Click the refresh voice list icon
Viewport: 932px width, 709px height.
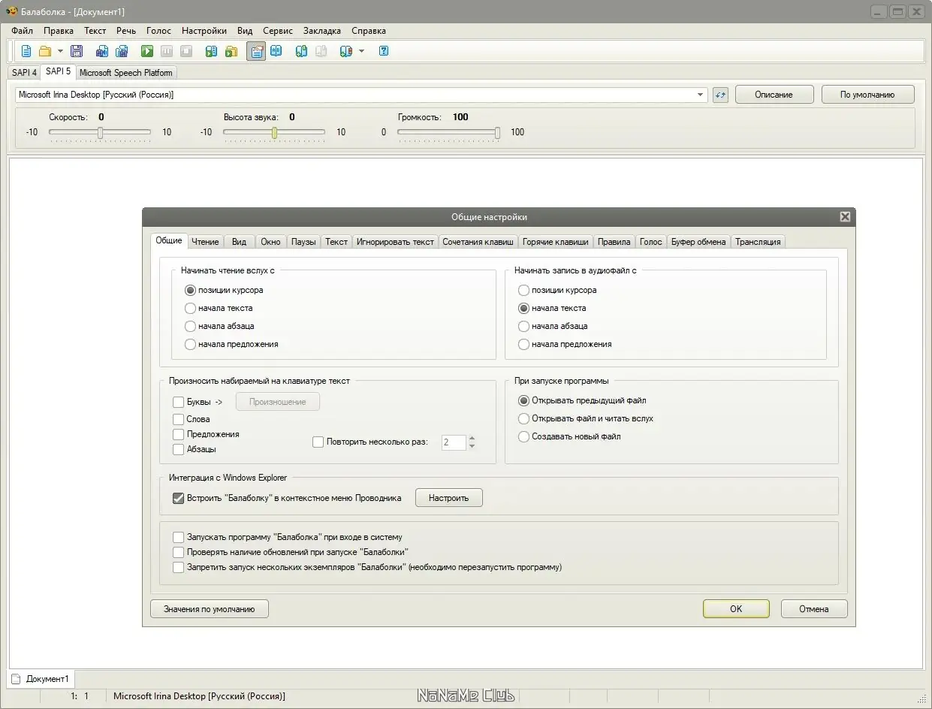(720, 95)
